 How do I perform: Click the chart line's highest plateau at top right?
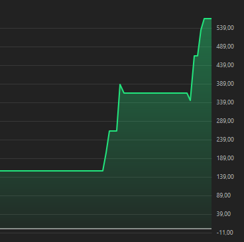[x=208, y=19]
